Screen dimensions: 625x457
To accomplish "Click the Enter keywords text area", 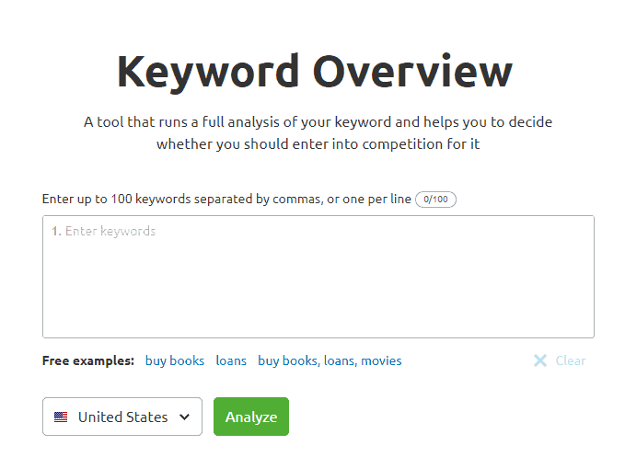I will 318,277.
